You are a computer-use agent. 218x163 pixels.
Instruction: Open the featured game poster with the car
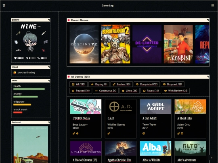[x=31, y=144]
